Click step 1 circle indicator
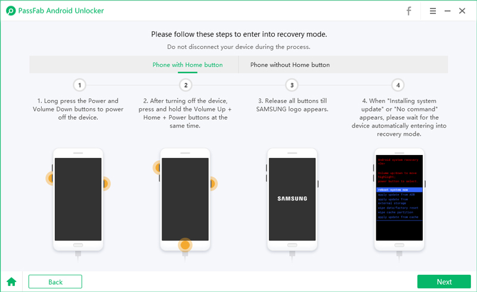The height and width of the screenshot is (292, 477). tap(80, 85)
